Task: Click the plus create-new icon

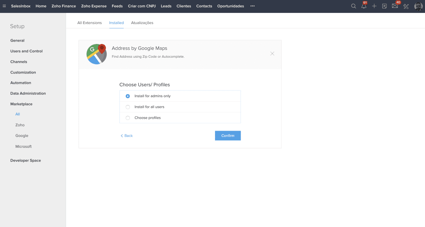Action: pos(374,6)
